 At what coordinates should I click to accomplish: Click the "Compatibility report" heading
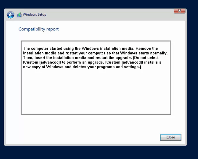click(39, 29)
